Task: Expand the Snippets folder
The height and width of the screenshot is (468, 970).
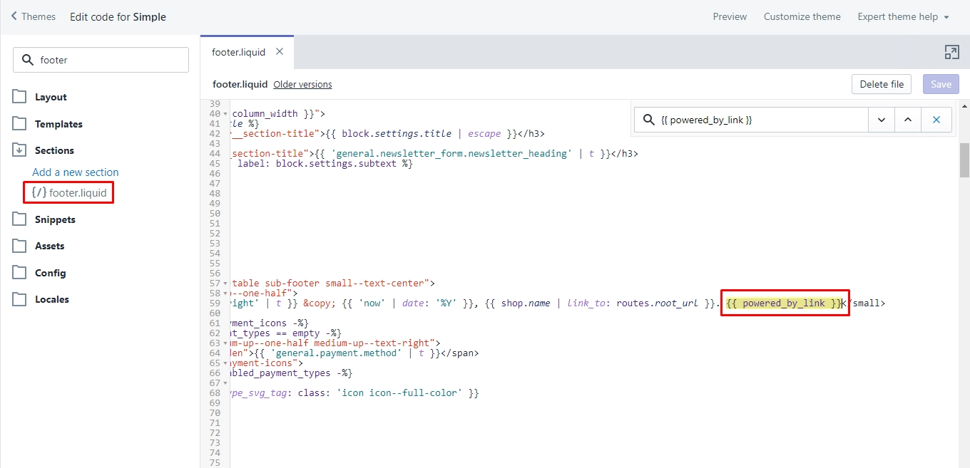Action: 55,219
